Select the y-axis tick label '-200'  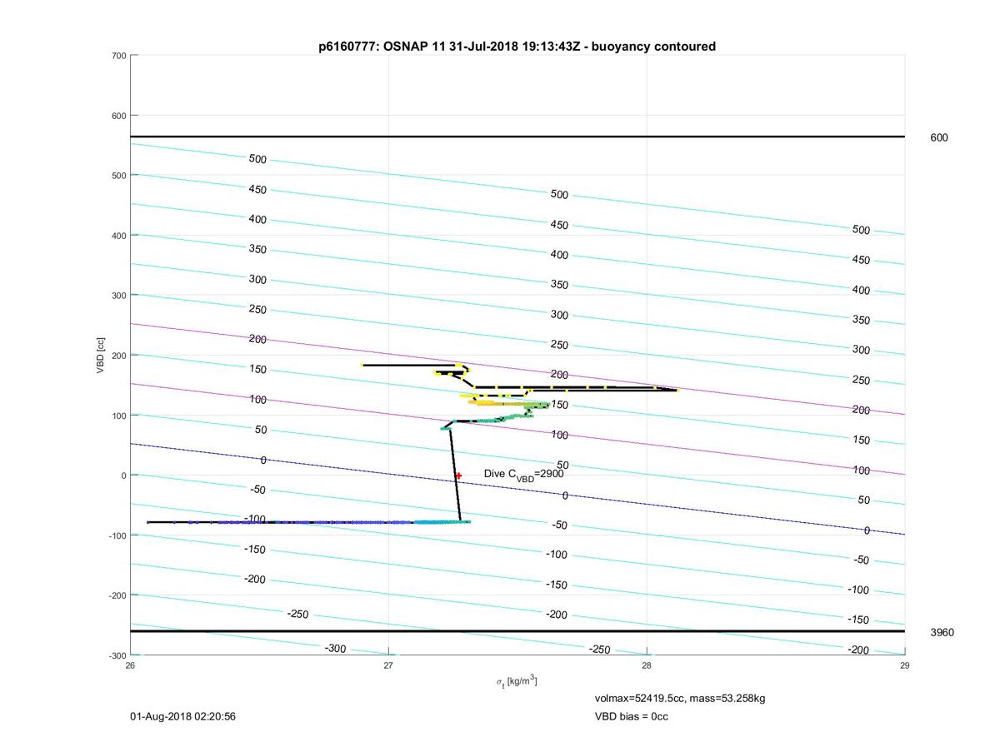[x=117, y=595]
